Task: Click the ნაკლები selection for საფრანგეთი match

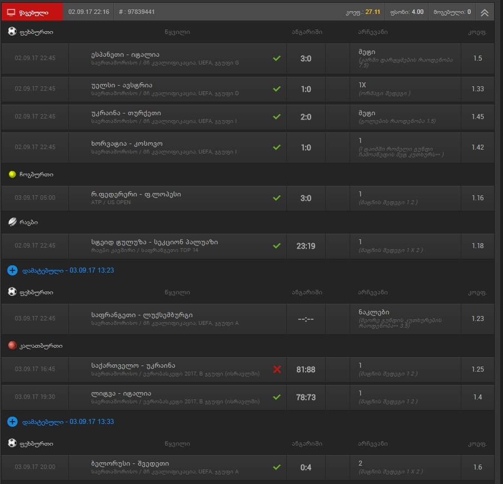Action: (373, 312)
